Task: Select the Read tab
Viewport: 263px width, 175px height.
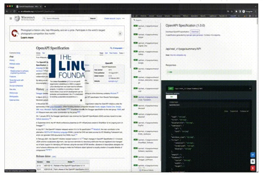Action: click(101, 53)
